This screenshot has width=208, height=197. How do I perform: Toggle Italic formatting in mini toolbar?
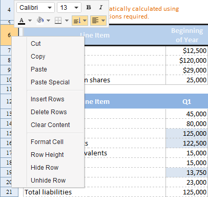101,7
